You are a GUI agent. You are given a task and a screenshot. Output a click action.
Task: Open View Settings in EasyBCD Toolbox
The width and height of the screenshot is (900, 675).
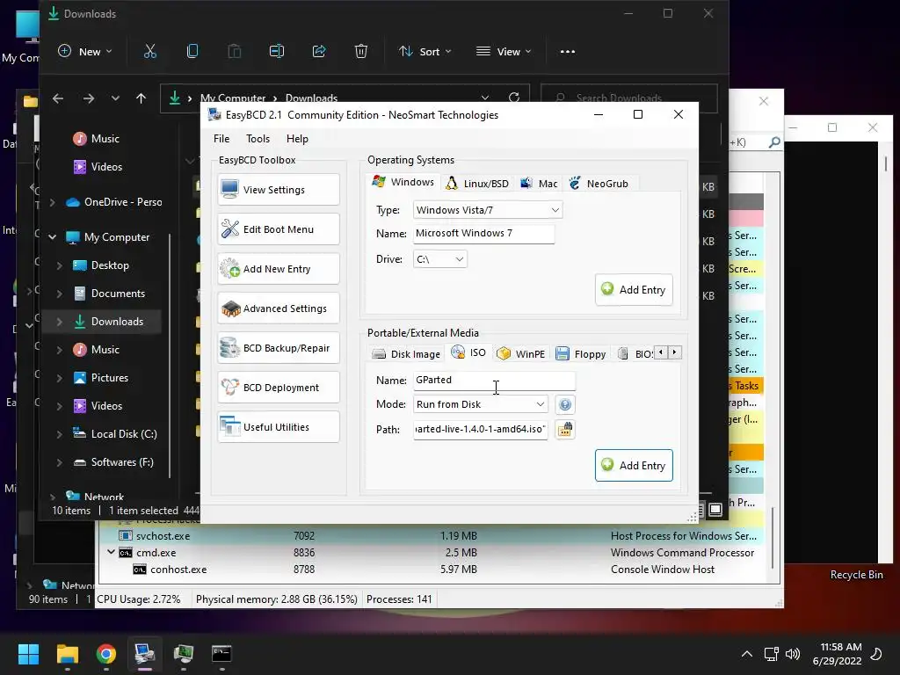pos(279,190)
